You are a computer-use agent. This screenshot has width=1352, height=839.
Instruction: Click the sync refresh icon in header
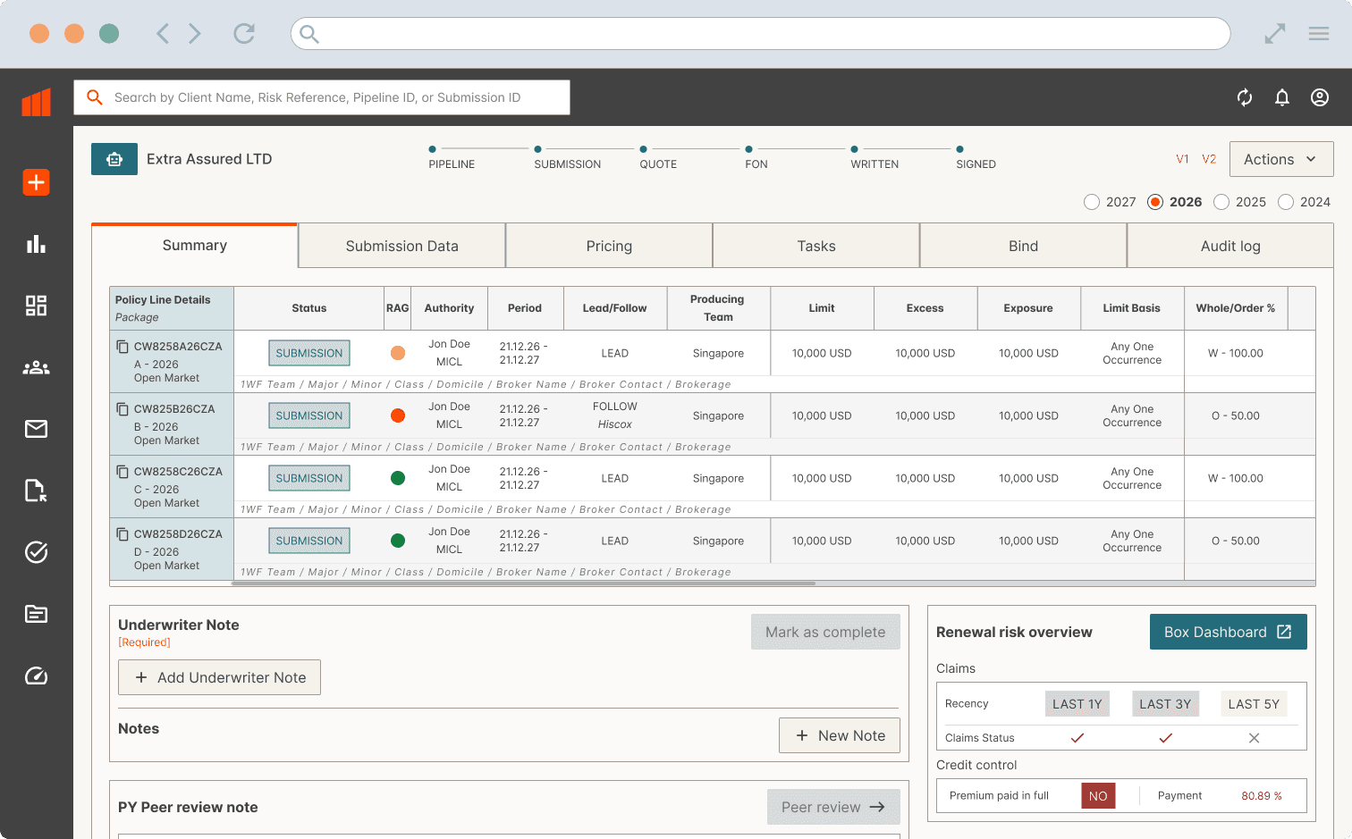coord(1245,97)
